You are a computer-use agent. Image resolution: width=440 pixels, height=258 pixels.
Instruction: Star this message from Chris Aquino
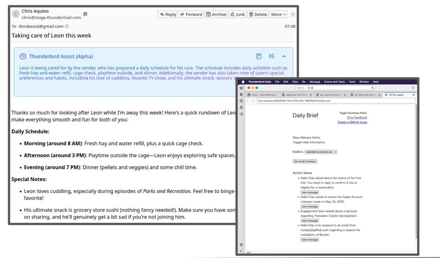tap(293, 14)
